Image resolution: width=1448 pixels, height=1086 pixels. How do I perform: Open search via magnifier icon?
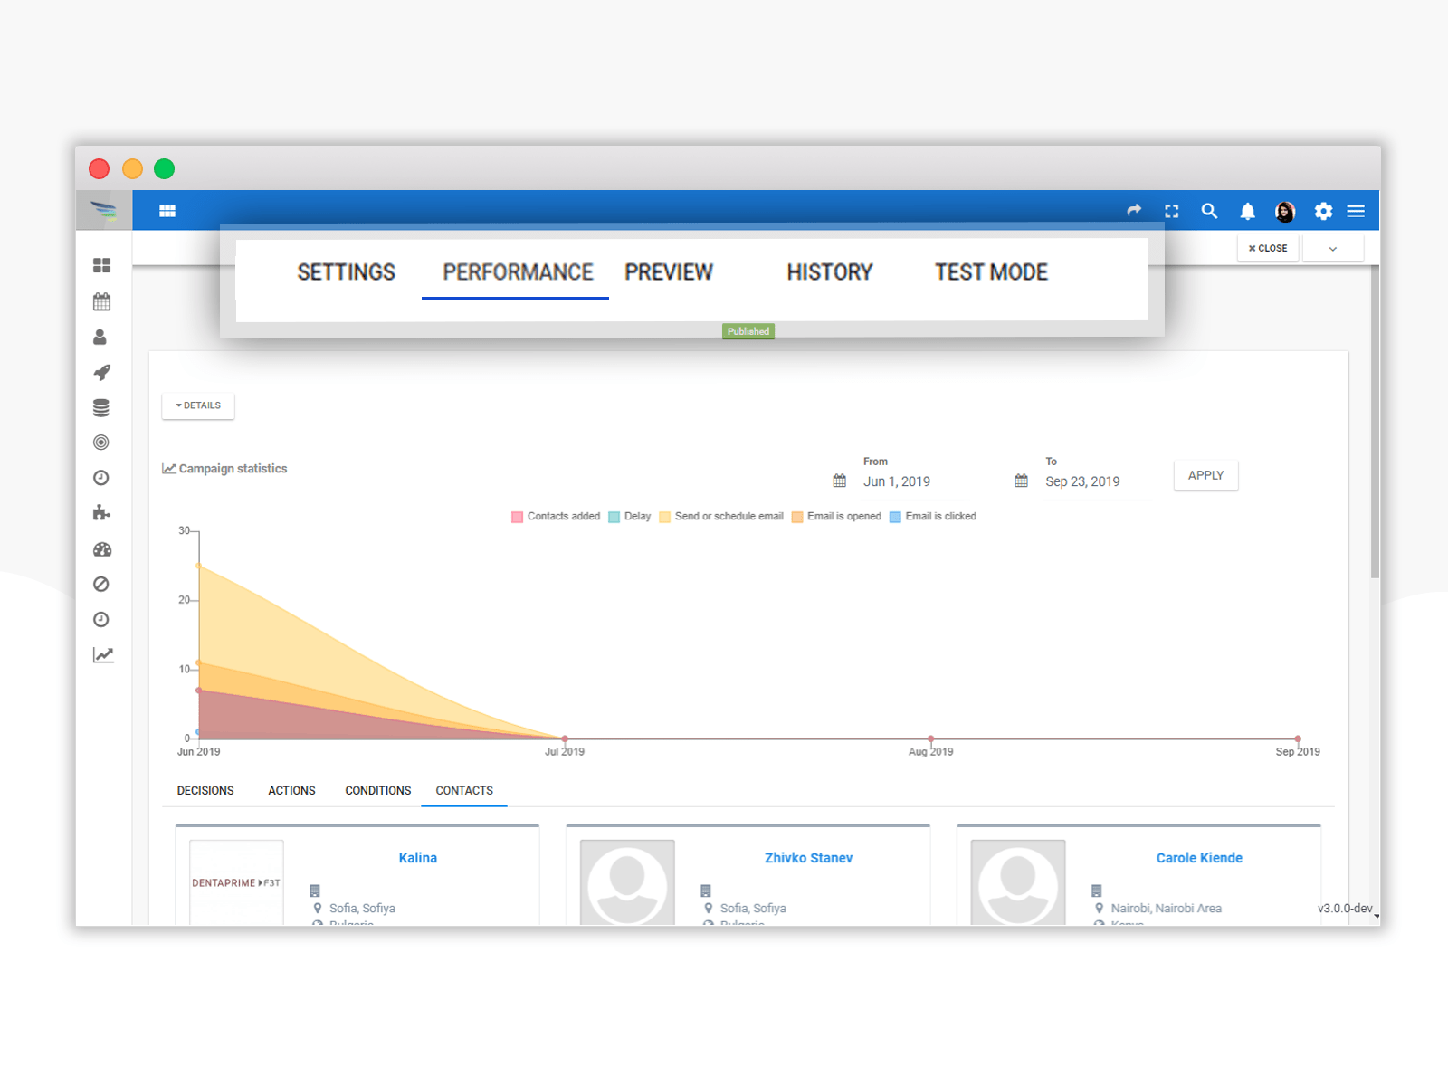(1209, 211)
